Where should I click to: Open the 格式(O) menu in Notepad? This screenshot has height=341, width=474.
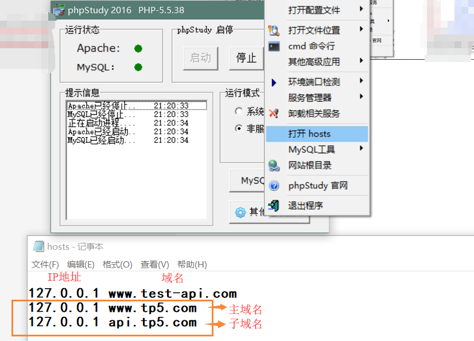[117, 265]
